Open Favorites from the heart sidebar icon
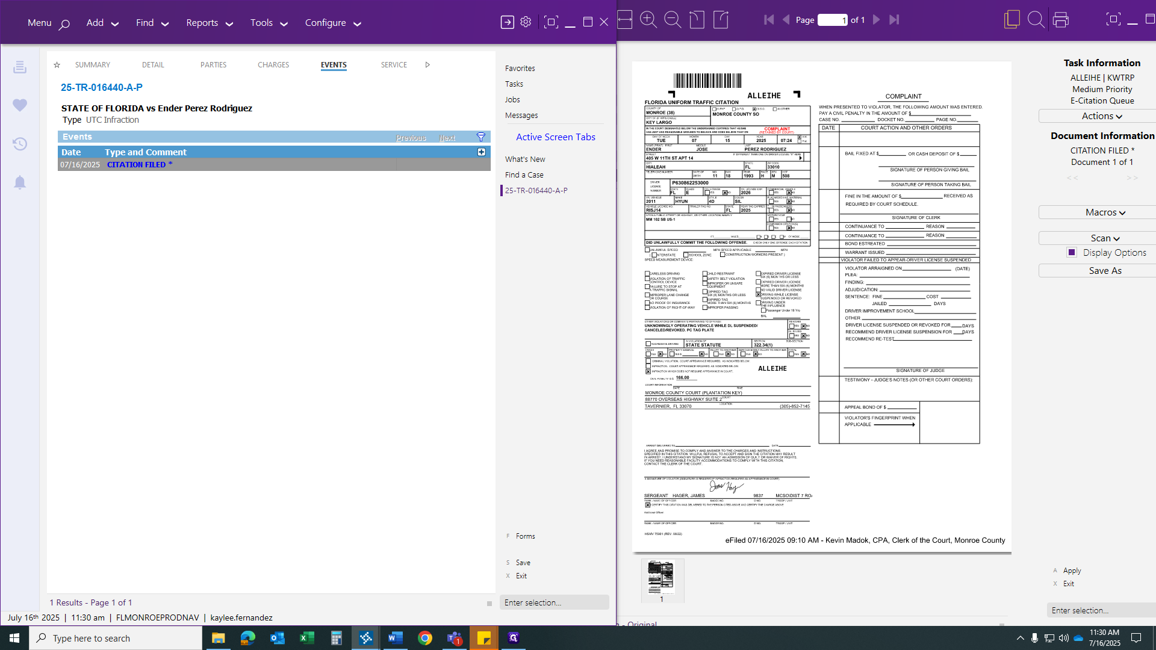The width and height of the screenshot is (1156, 650). (20, 105)
